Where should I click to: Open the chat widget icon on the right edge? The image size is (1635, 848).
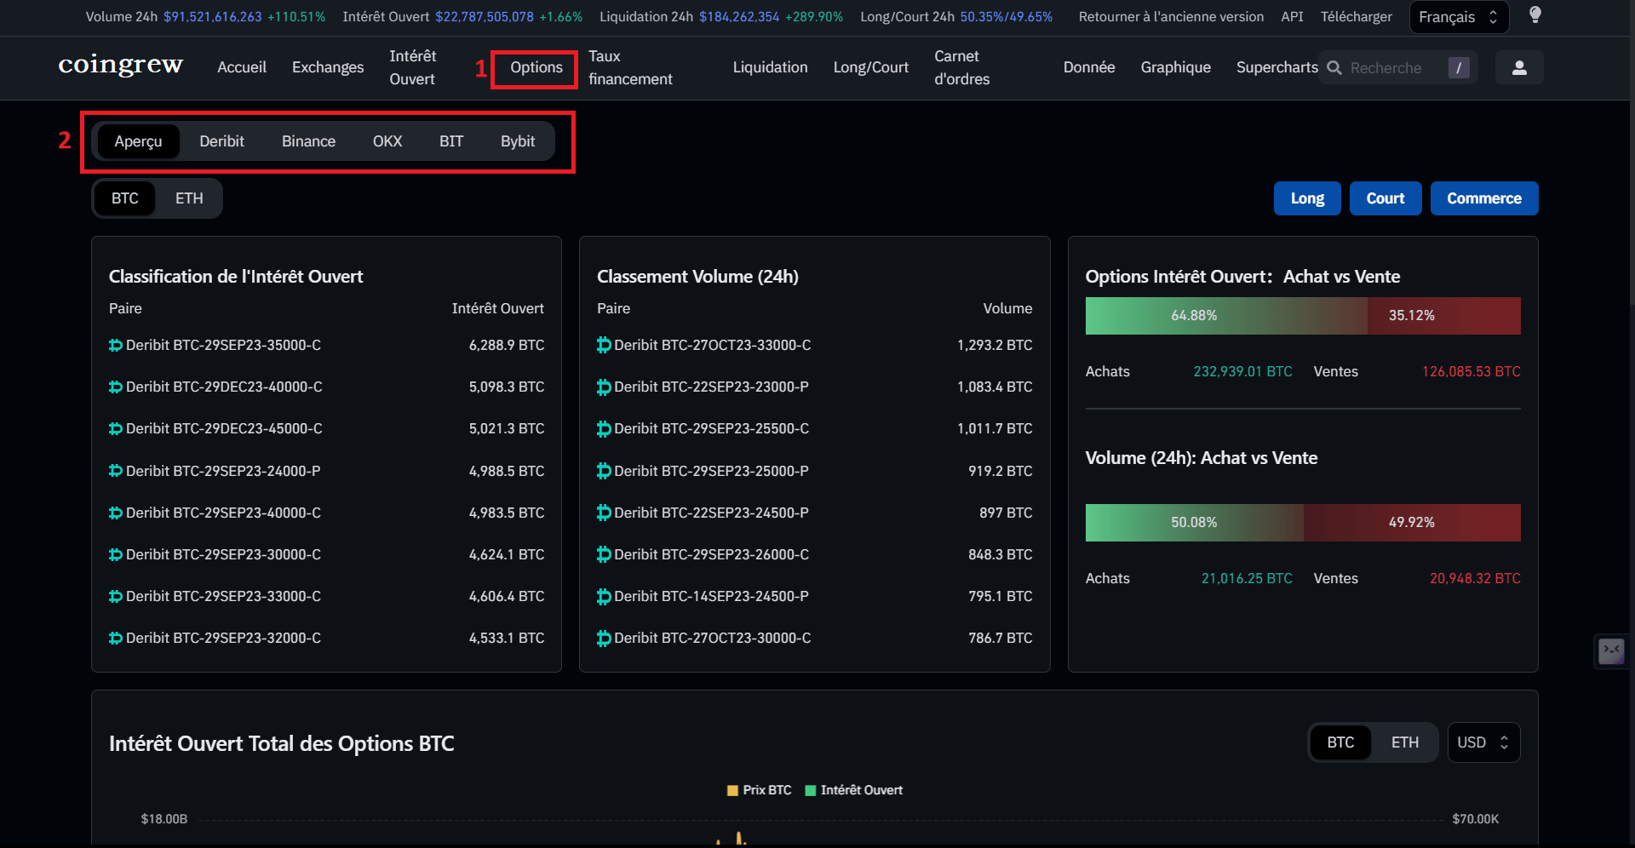pos(1611,651)
